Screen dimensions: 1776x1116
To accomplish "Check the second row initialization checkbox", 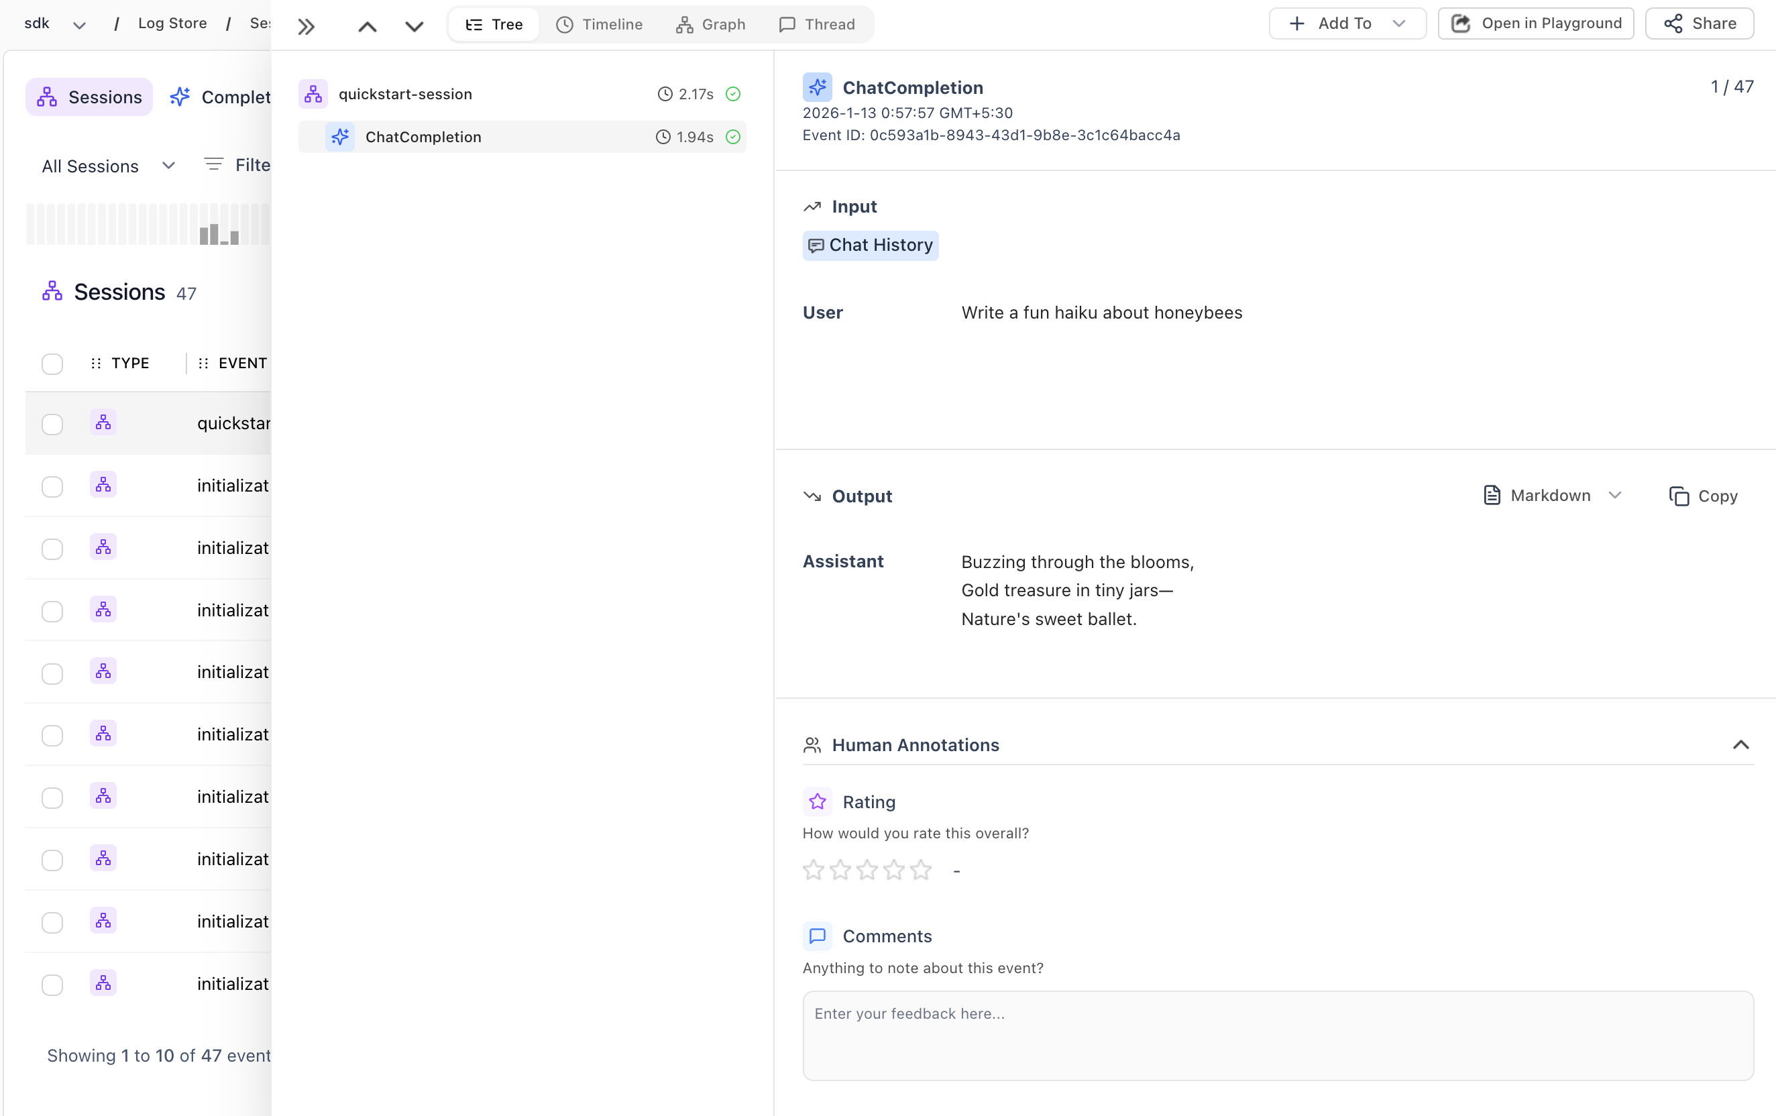I will 52,487.
